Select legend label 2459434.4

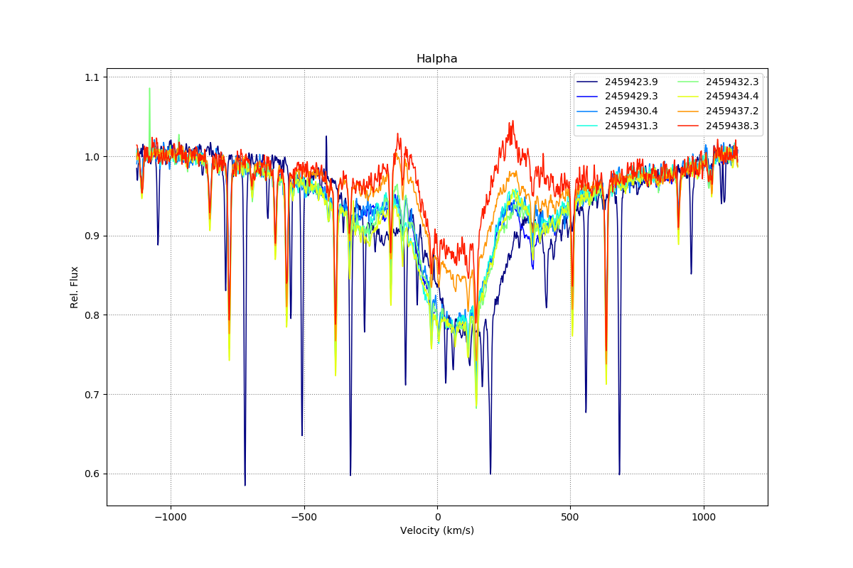pos(732,97)
